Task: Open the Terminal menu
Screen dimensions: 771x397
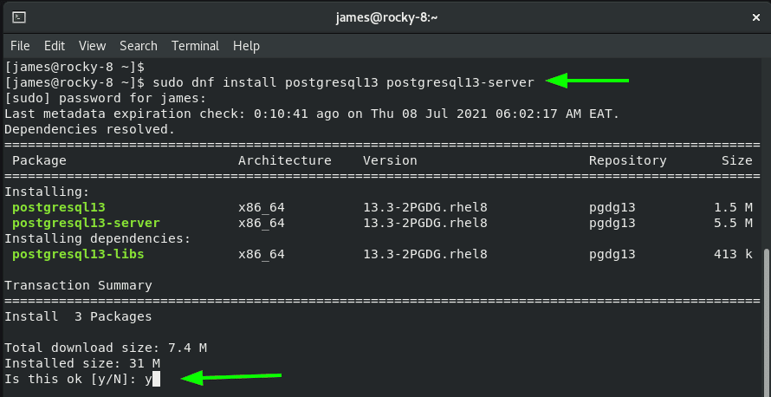Action: [195, 46]
